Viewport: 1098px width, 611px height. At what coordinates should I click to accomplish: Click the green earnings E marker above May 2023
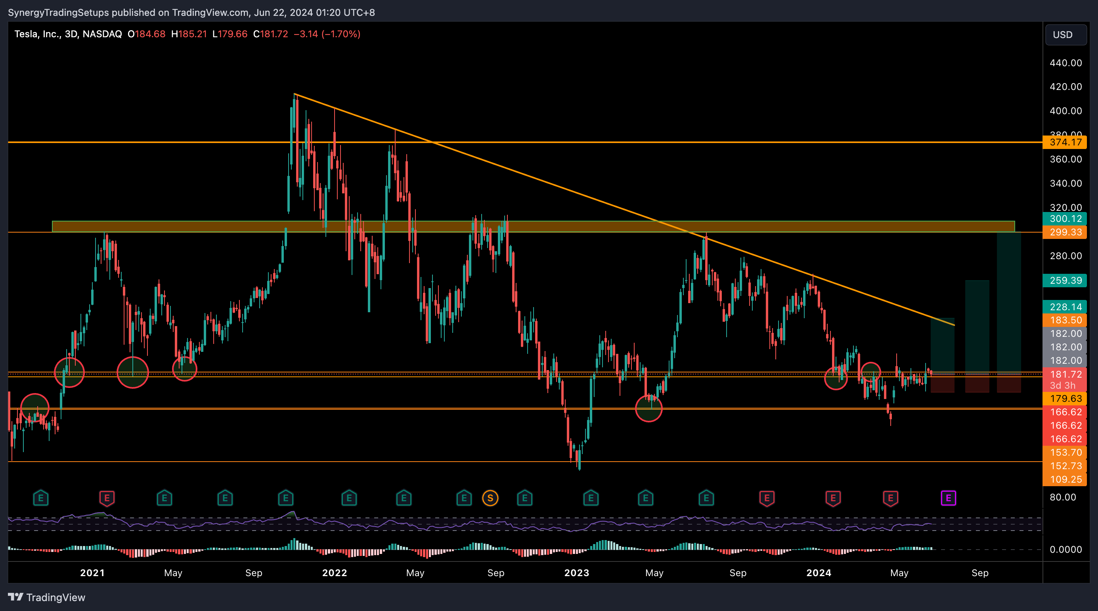[x=646, y=498]
